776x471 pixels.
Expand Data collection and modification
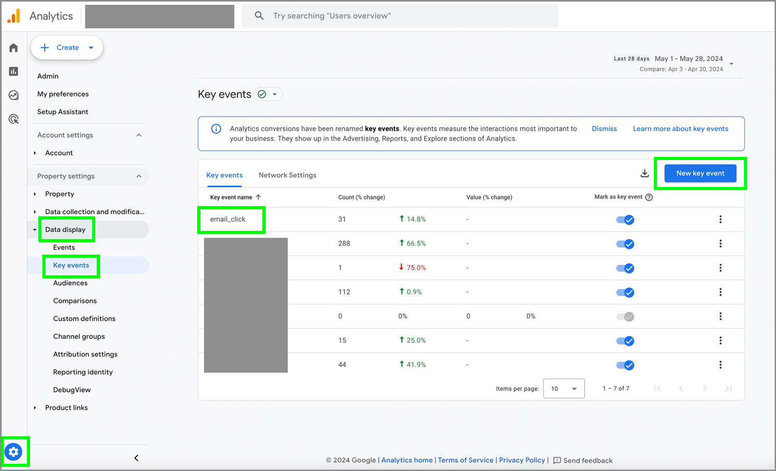tap(35, 212)
